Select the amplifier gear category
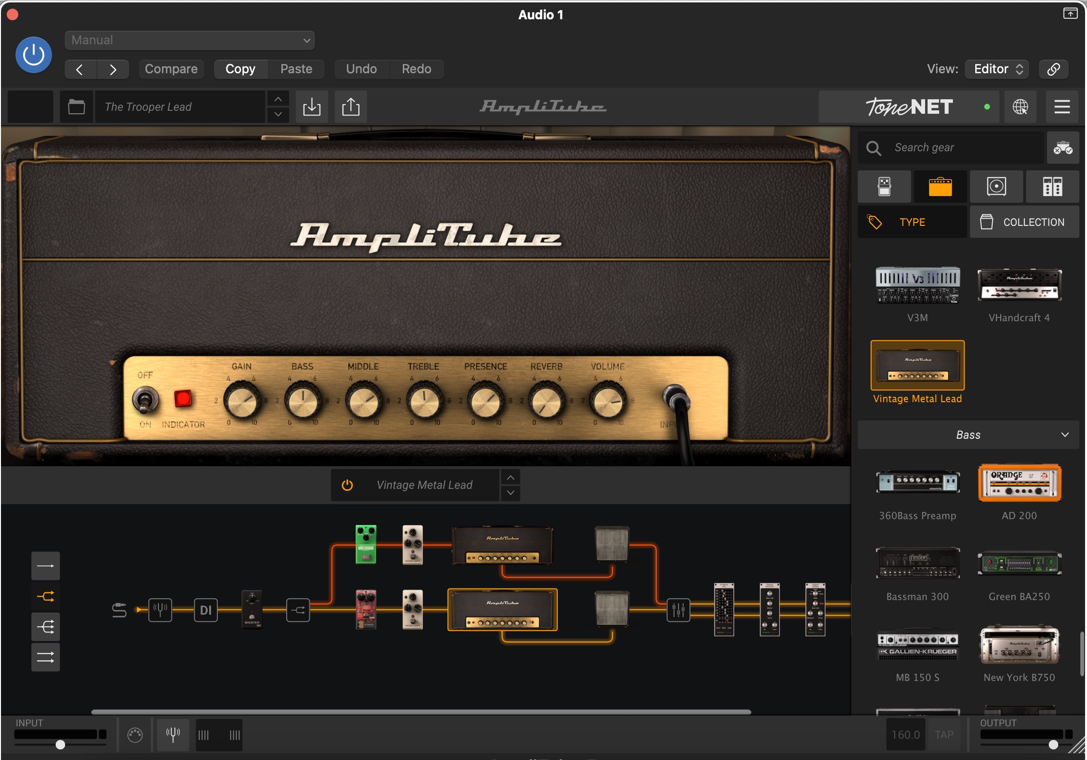Viewport: 1087px width, 760px height. pos(940,186)
